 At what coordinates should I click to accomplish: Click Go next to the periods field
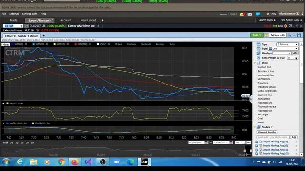pos(249,142)
